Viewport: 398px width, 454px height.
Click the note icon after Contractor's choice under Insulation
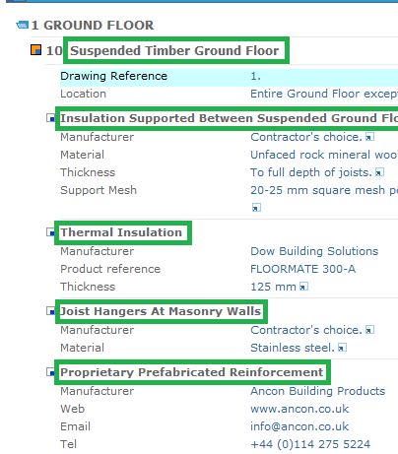tap(369, 137)
